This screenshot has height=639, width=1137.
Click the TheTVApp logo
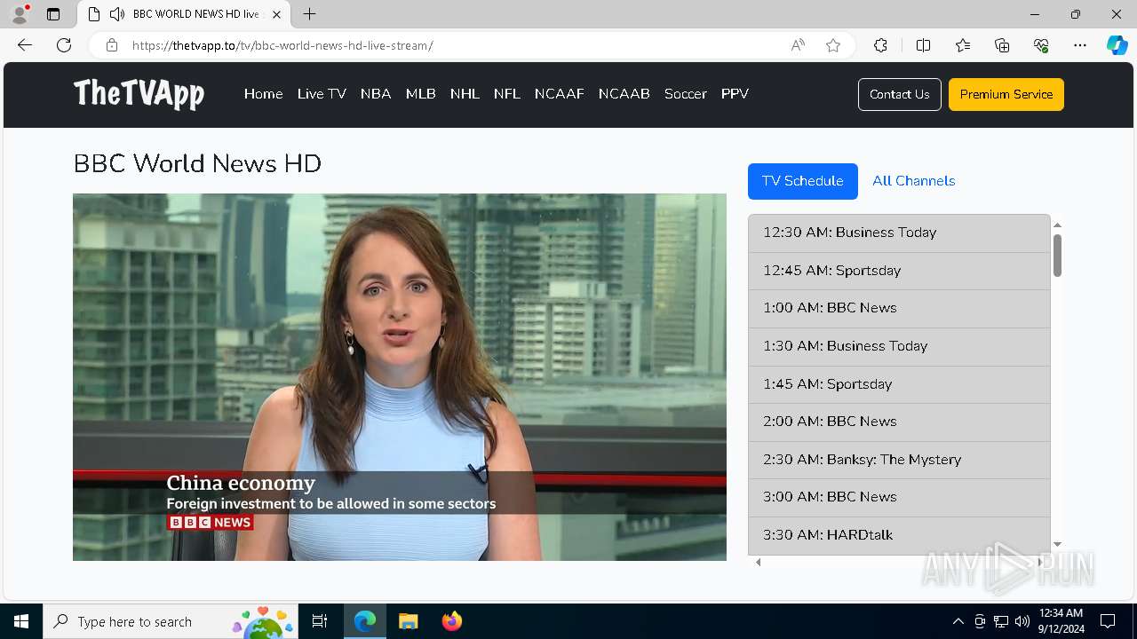click(x=139, y=93)
